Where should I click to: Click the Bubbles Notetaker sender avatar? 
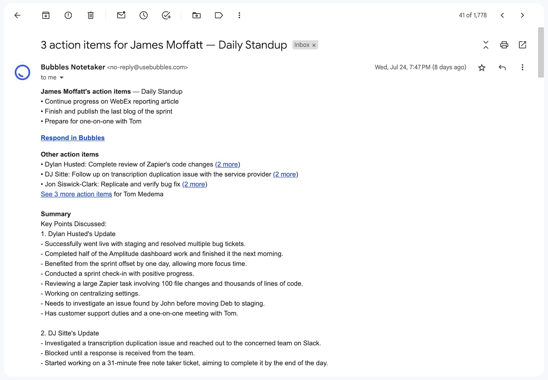click(x=22, y=72)
